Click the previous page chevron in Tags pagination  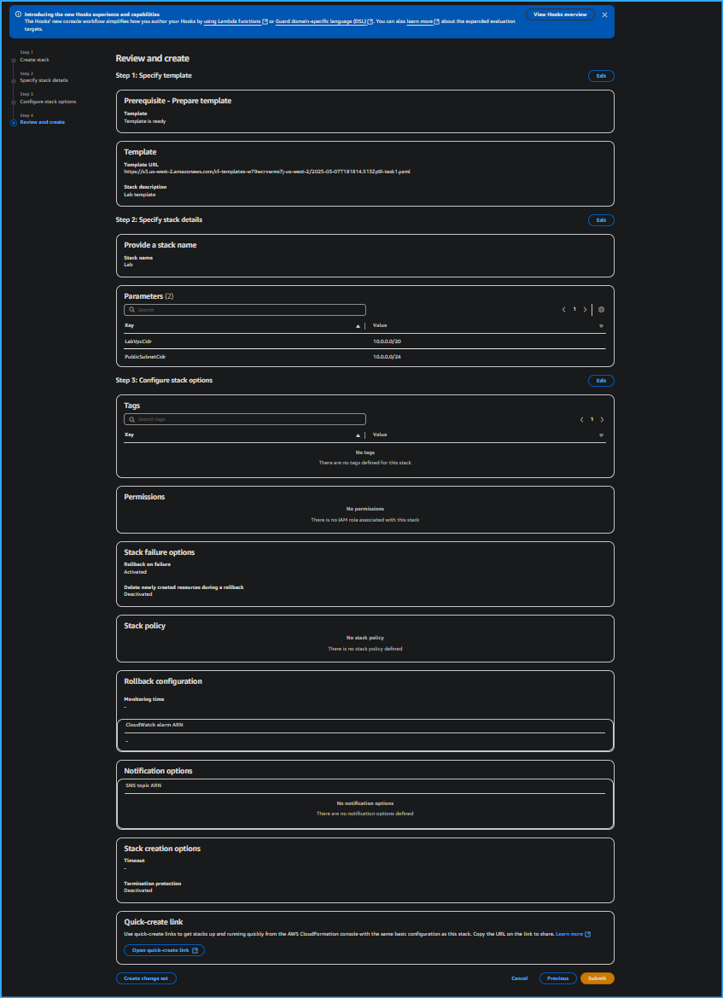tap(581, 419)
